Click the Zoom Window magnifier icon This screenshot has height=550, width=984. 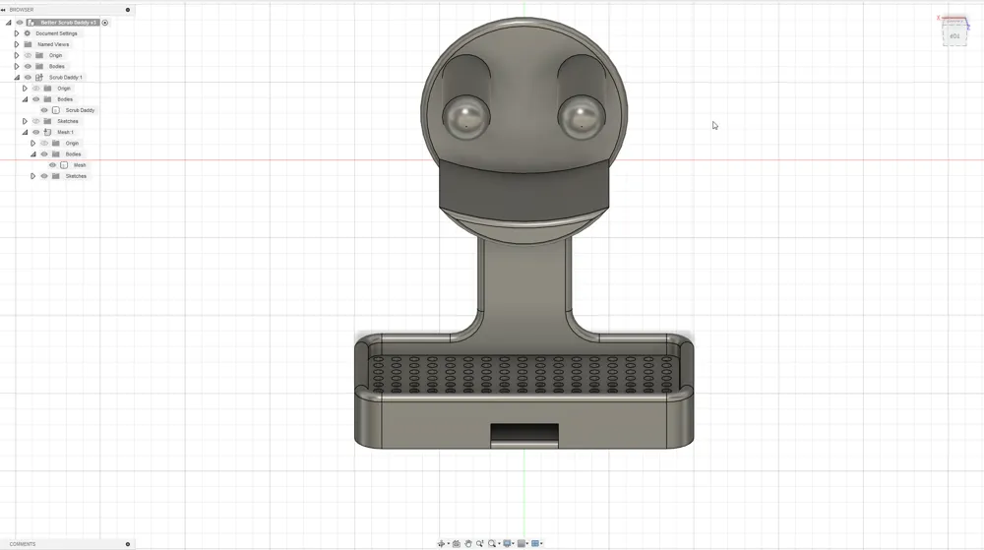(492, 544)
